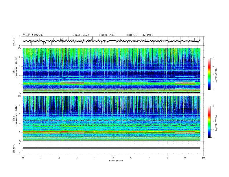
Task: Click the '-3' tick on ch.1 colorbar
Action: point(213,58)
